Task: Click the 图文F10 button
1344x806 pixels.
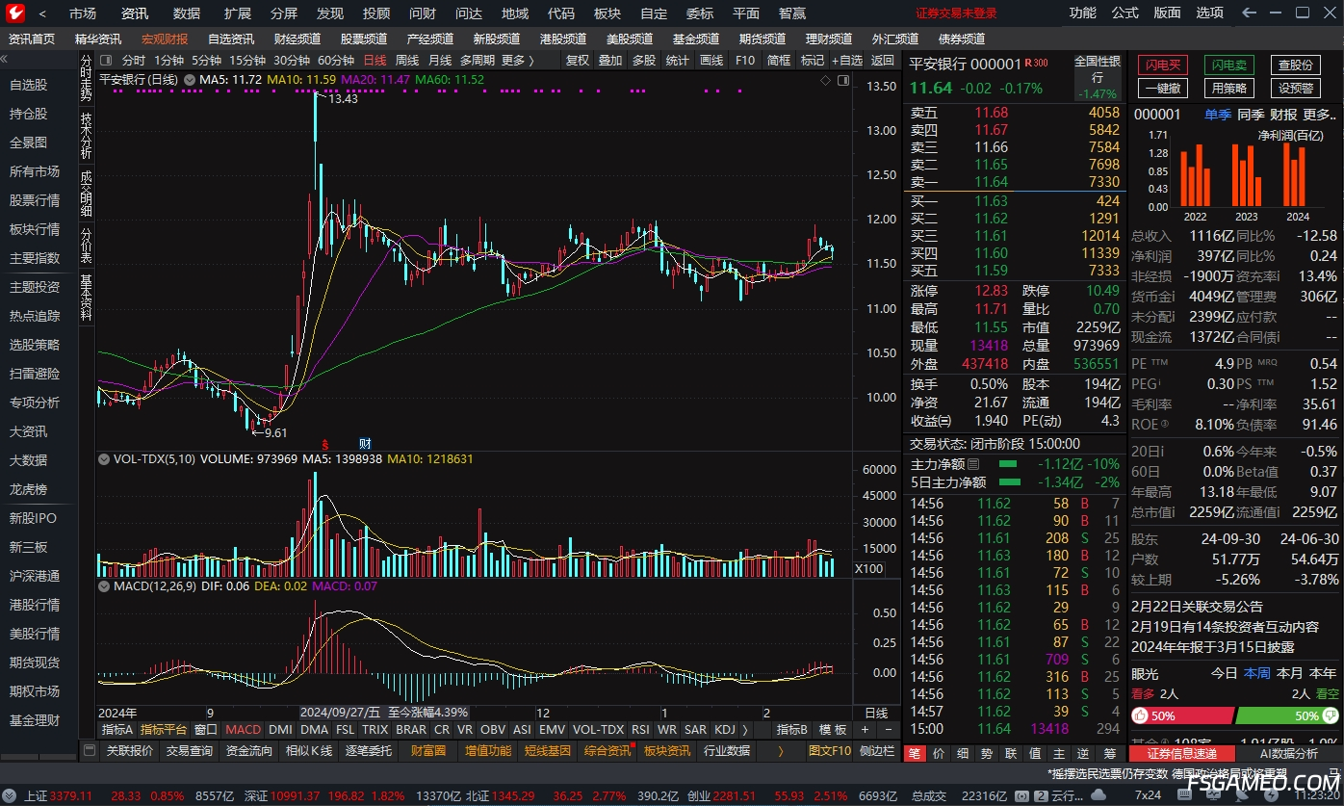Action: (830, 750)
